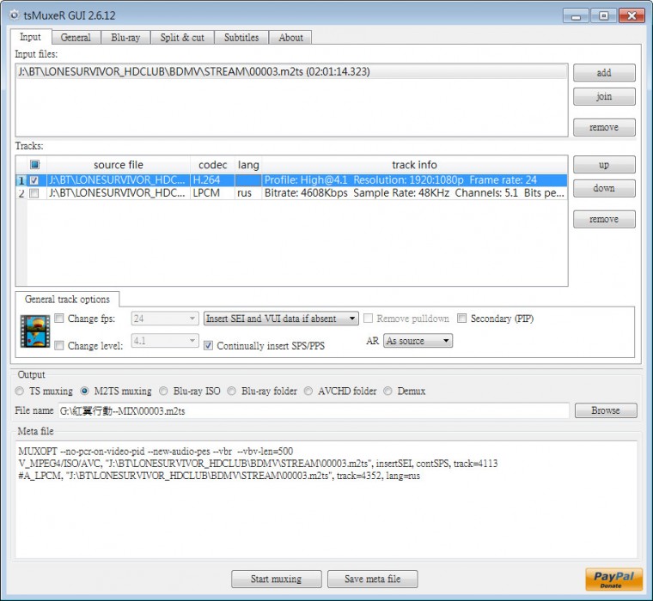Open the Subtitles tab
Image resolution: width=653 pixels, height=601 pixels.
[x=241, y=38]
